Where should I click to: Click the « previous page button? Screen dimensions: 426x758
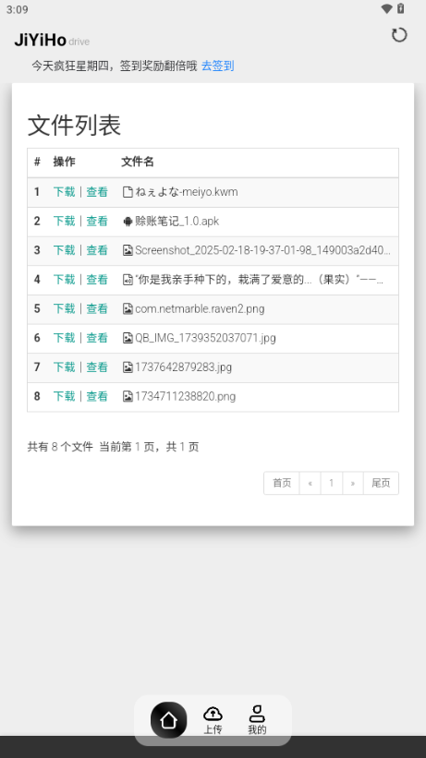[x=310, y=483]
